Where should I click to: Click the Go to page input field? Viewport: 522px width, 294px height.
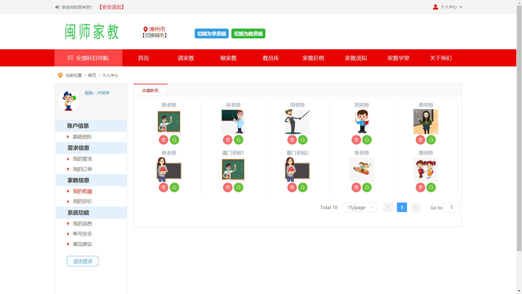coord(451,207)
